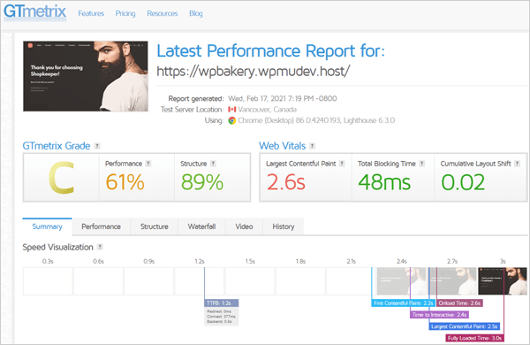
Task: Click the 2.6s LCP value
Action: tap(286, 182)
